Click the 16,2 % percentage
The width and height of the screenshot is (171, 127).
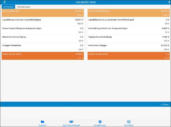[167, 41]
